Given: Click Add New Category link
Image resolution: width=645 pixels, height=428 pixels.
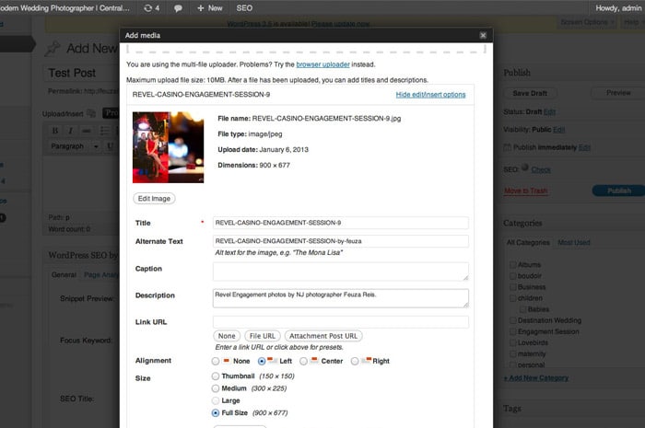Looking at the screenshot, I should pos(536,378).
